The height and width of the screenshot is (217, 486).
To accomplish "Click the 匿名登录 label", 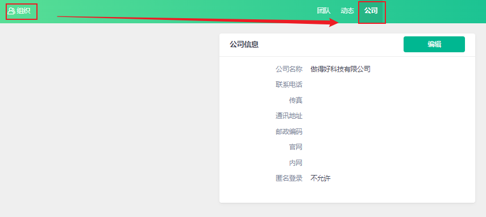I will tap(289, 178).
